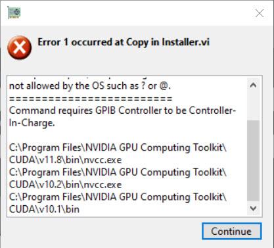Image resolution: width=274 pixels, height=248 pixels.
Task: Click the "Command requires GPIB Controller" line
Action: click(x=122, y=111)
